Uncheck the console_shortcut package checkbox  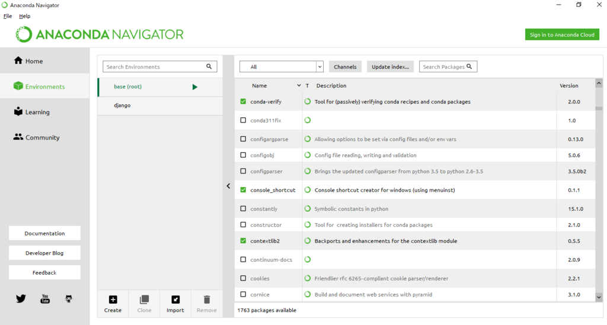click(243, 190)
